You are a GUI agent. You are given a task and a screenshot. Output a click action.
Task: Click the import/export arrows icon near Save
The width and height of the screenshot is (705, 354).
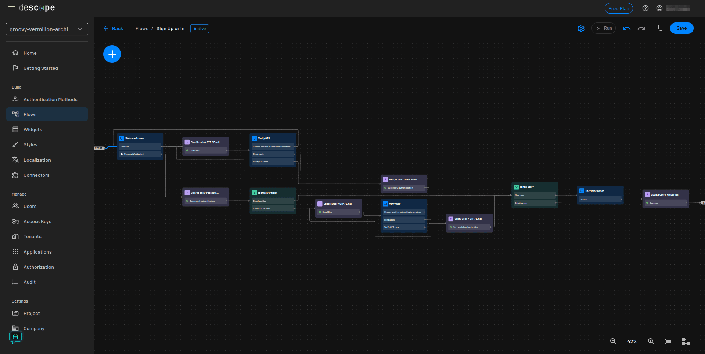pyautogui.click(x=659, y=28)
